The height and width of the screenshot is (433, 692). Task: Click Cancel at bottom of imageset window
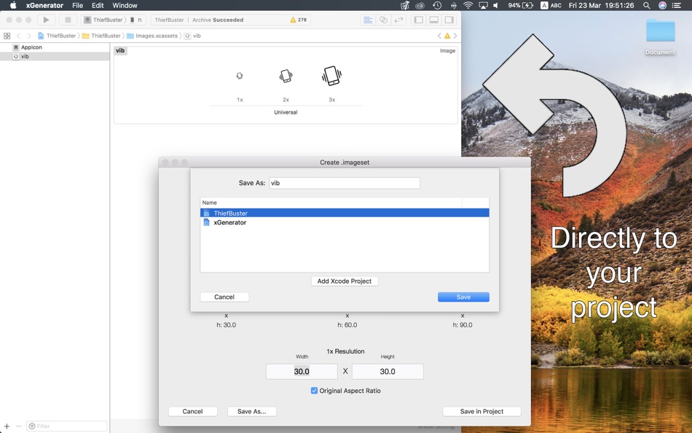coord(193,411)
